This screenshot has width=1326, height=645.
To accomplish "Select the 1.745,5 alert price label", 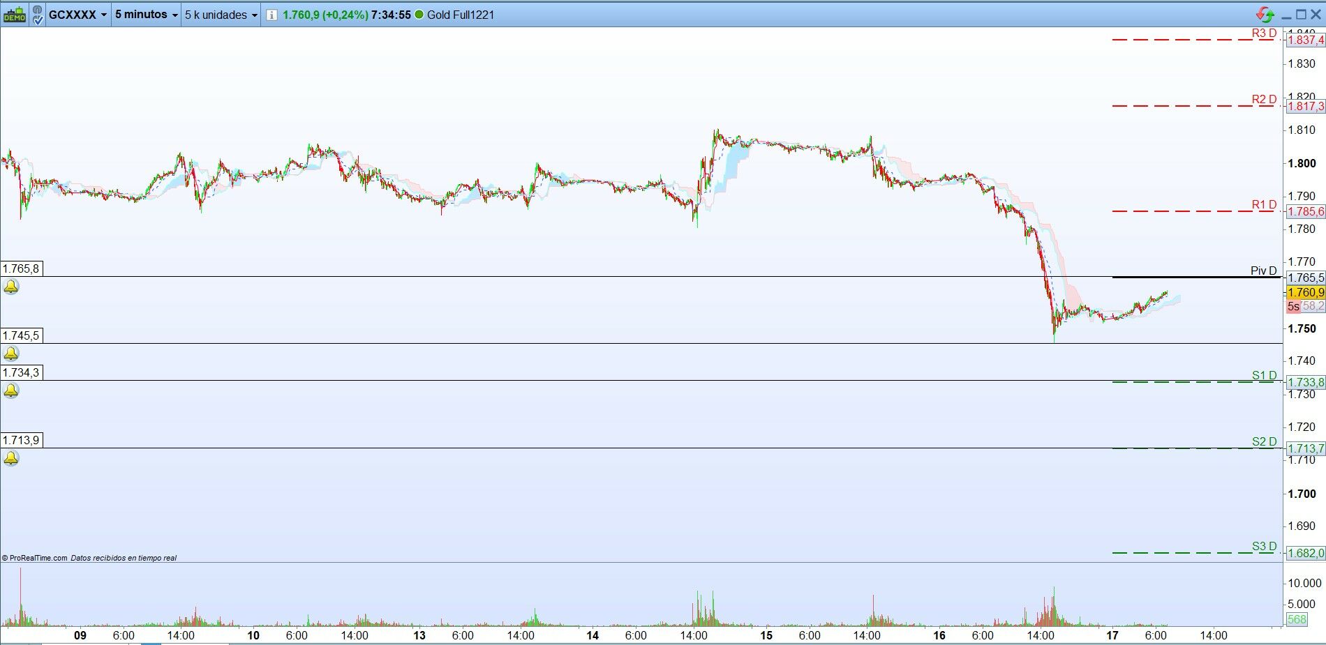I will pos(22,335).
